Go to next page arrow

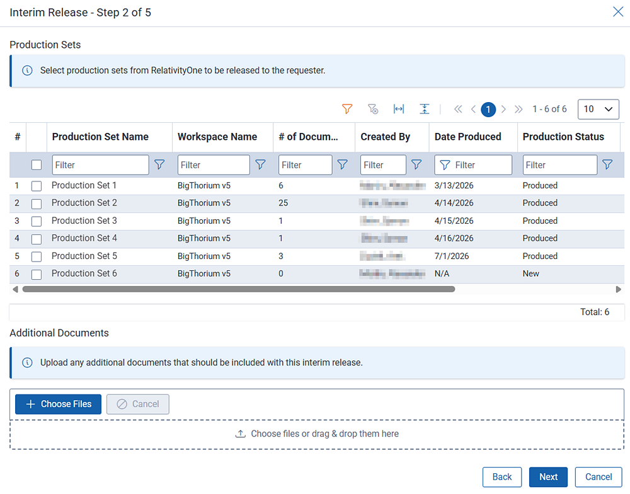point(503,109)
